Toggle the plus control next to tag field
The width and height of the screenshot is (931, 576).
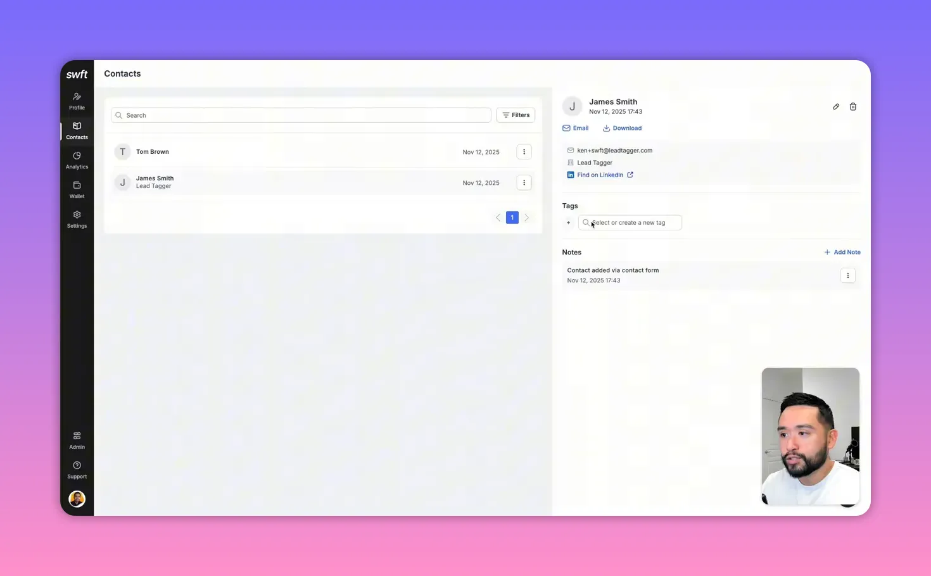coord(568,222)
